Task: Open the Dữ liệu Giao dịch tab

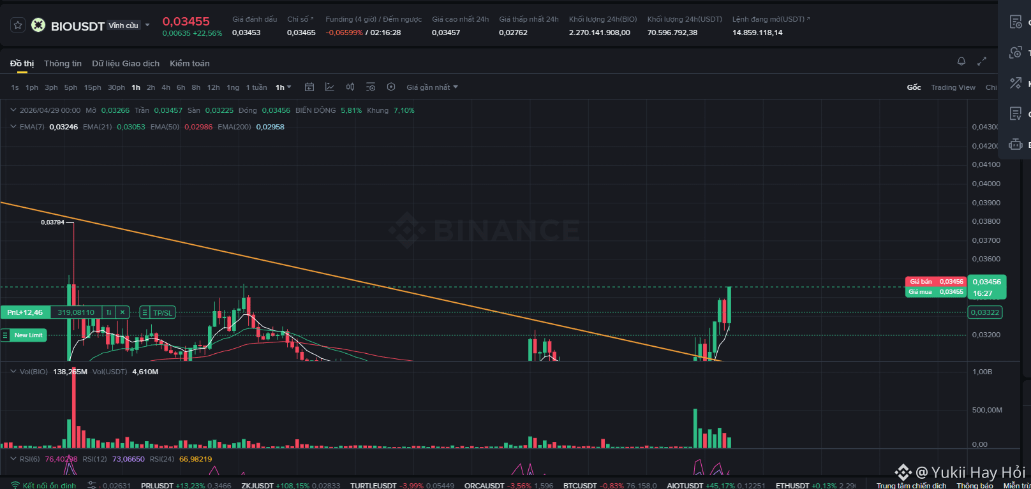Action: tap(126, 64)
